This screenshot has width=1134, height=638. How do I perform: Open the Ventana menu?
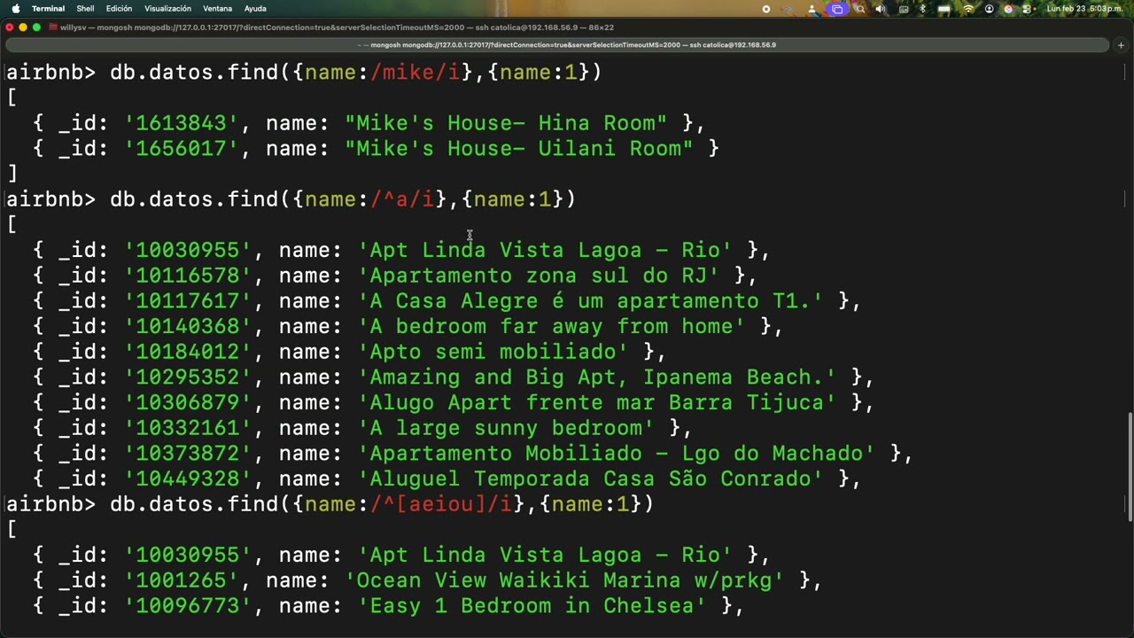pos(217,9)
